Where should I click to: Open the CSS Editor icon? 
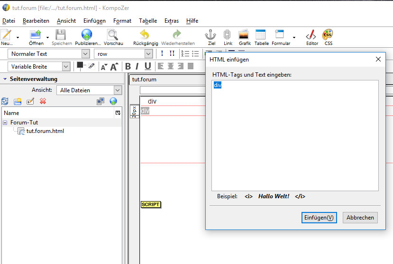tap(311, 35)
